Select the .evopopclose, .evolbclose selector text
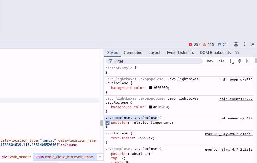Screen dimensions: 257x163 131,118
